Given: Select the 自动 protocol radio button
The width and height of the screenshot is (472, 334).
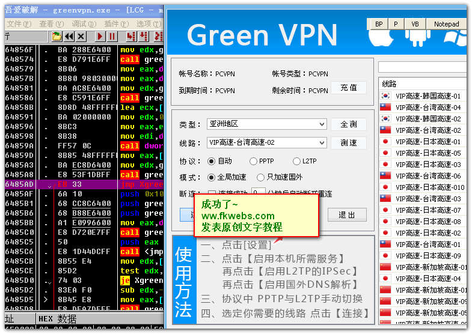Looking at the screenshot, I should click(211, 162).
